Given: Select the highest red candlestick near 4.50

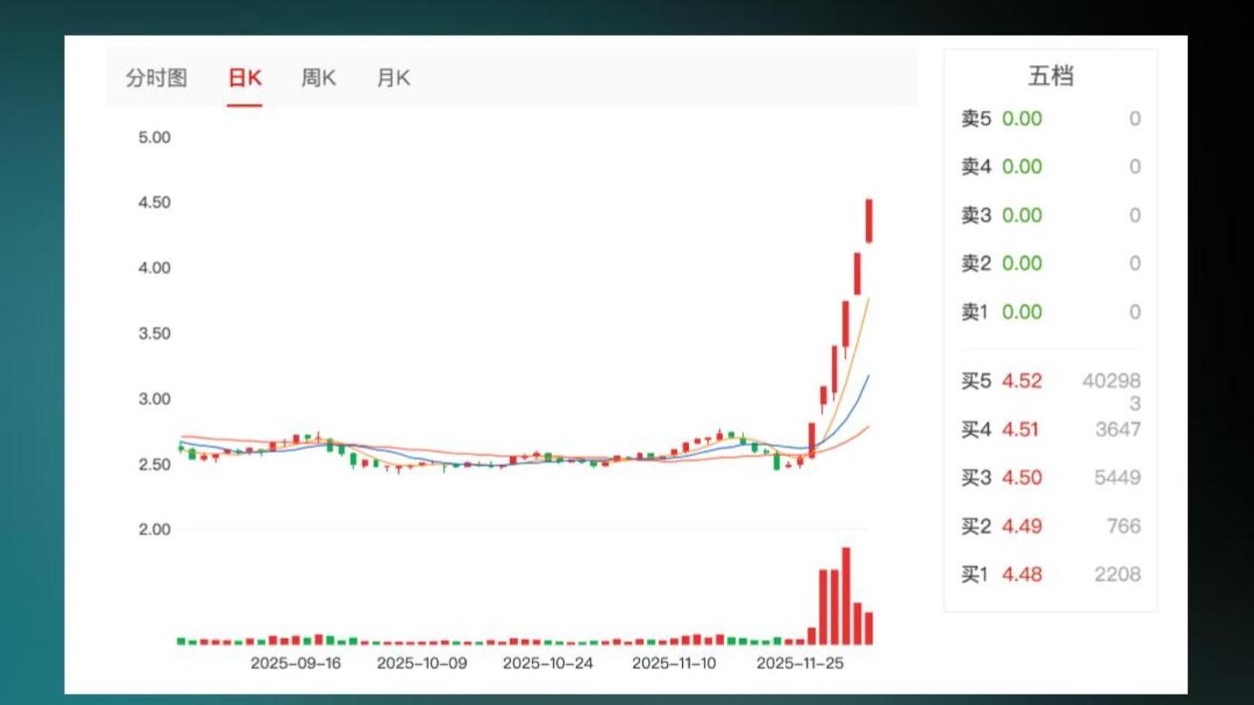Looking at the screenshot, I should 869,220.
